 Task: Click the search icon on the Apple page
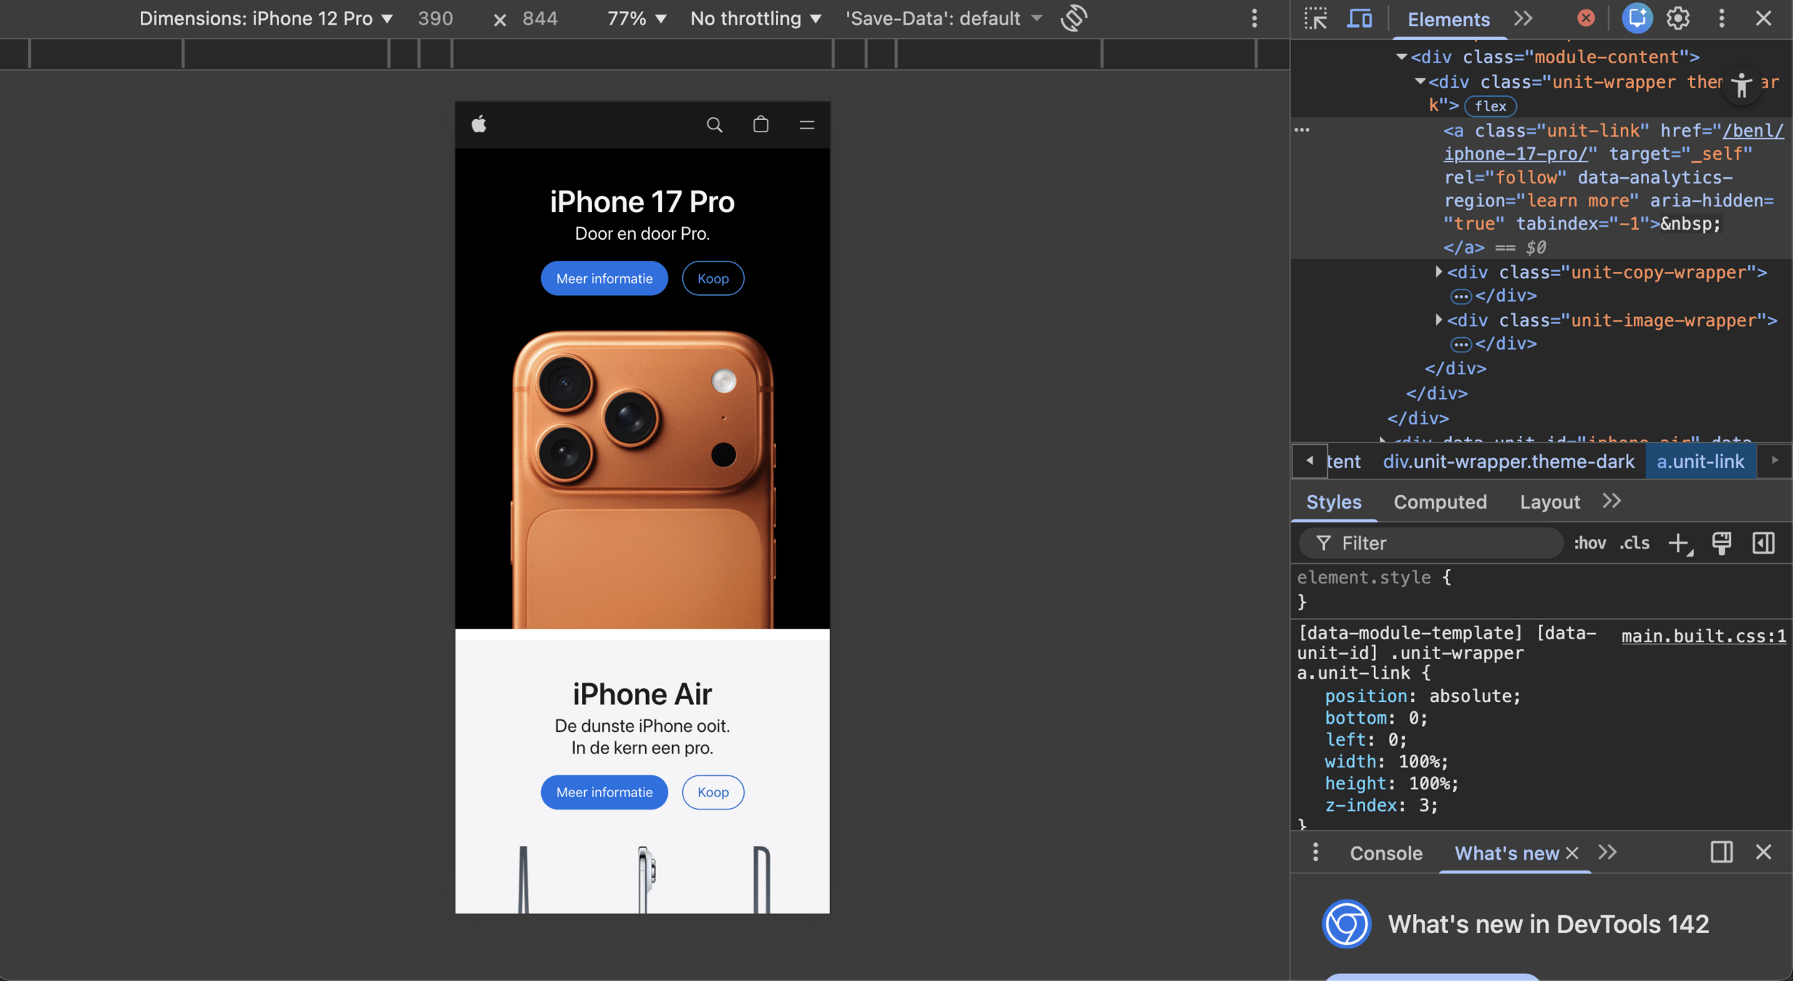click(x=714, y=125)
